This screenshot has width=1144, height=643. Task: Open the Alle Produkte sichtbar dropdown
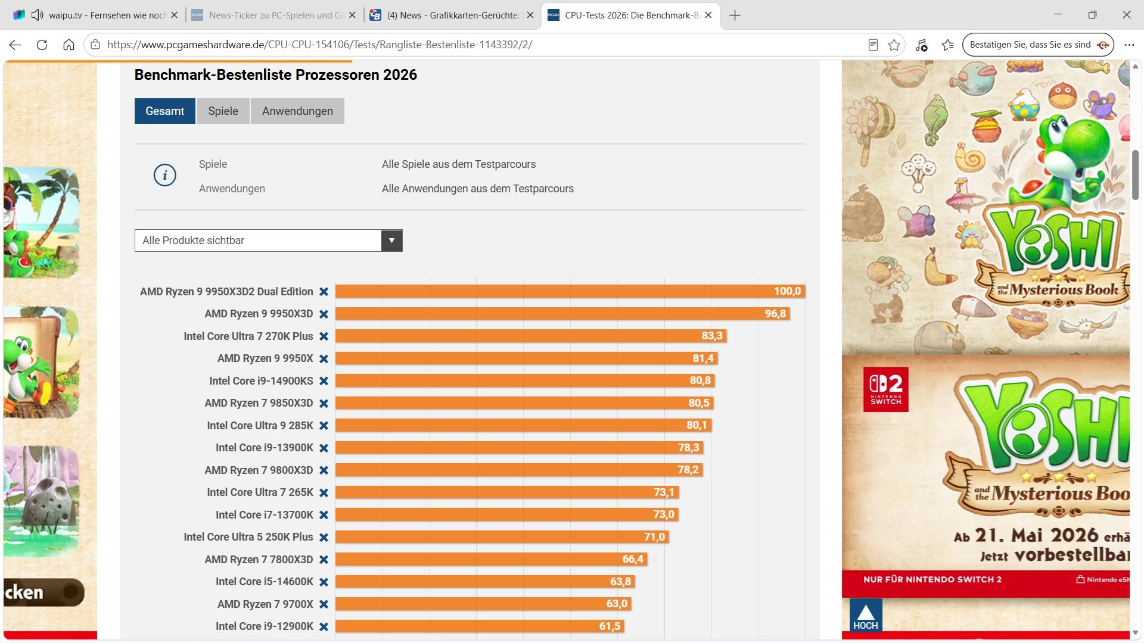tap(269, 241)
